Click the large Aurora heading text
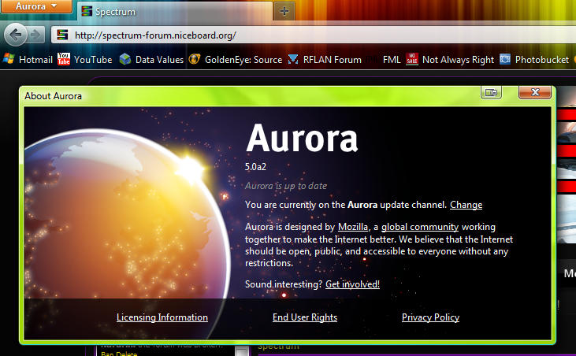Screen dimensions: 576x356 (302, 138)
